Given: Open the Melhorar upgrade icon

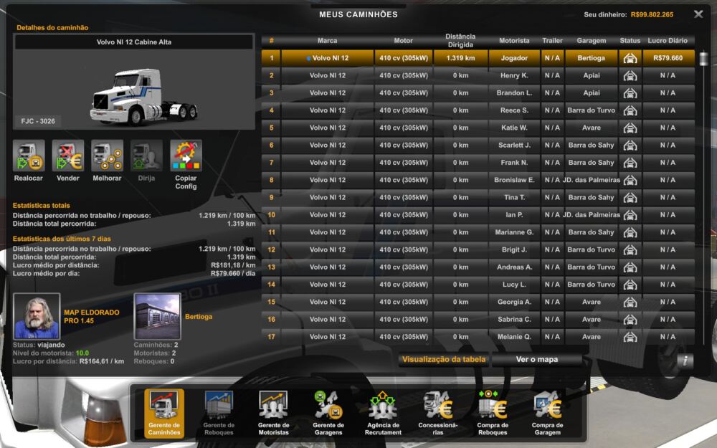Looking at the screenshot, I should click(108, 156).
